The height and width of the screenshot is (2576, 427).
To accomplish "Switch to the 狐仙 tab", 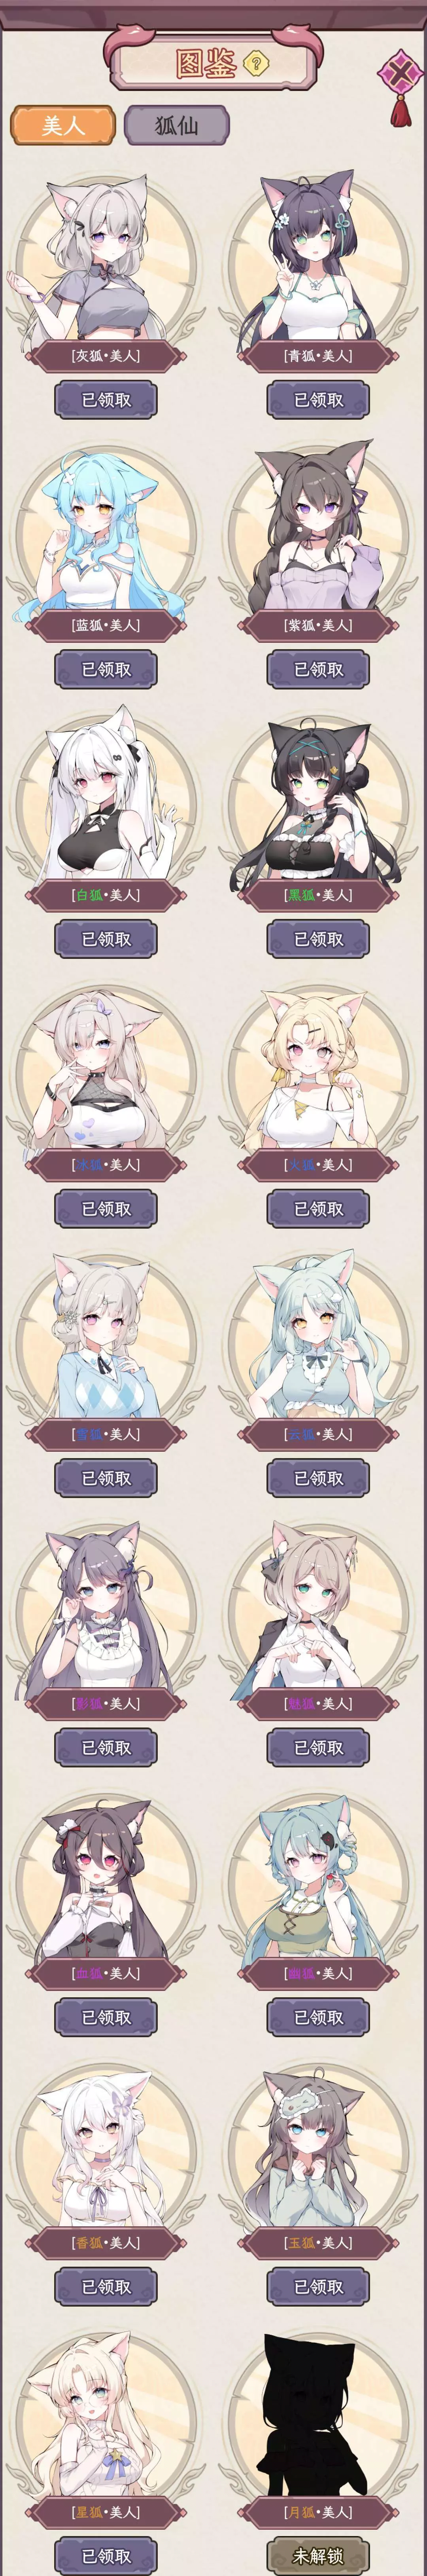I will pyautogui.click(x=177, y=125).
